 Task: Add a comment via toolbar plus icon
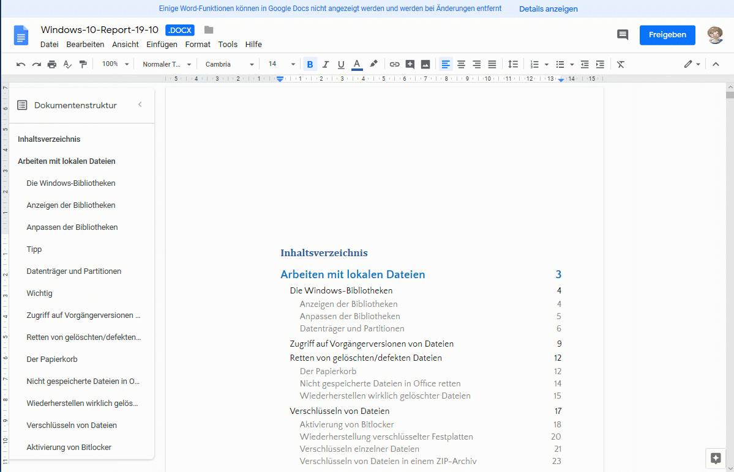coord(410,64)
